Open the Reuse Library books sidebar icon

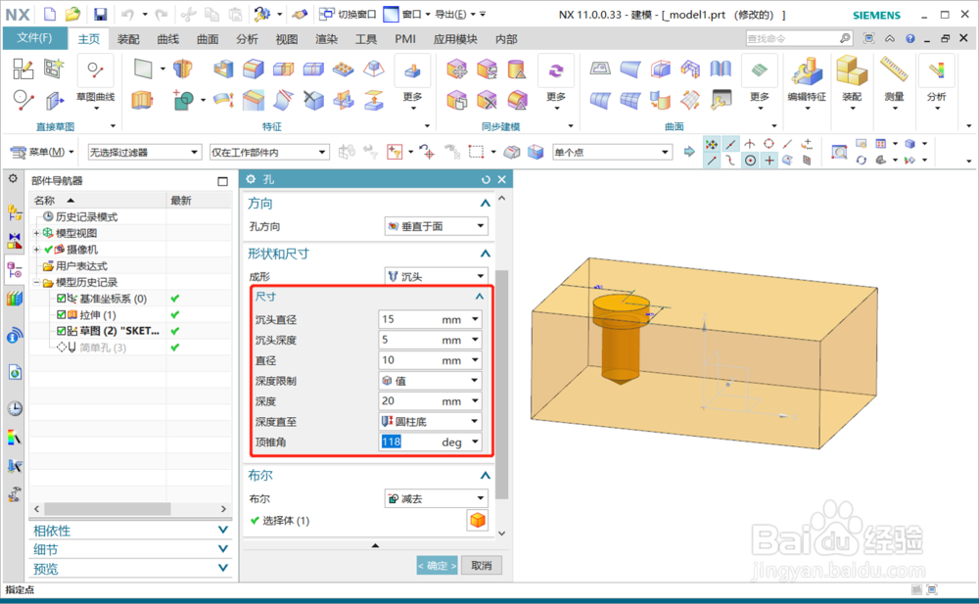(x=15, y=298)
